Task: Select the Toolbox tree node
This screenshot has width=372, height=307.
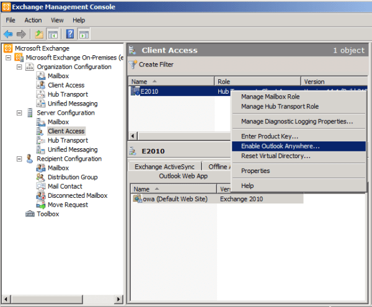Action: pos(48,214)
